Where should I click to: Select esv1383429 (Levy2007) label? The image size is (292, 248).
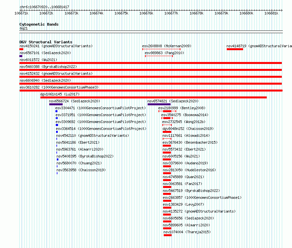tap(183, 204)
